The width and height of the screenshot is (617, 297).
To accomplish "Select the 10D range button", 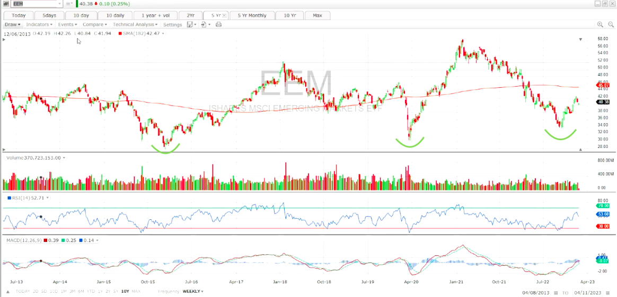I will (x=54, y=292).
